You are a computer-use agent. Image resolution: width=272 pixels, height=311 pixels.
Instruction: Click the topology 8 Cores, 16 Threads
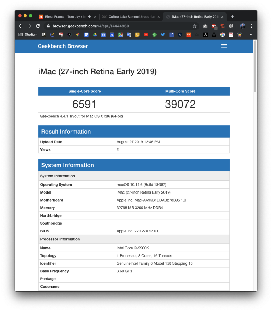(x=144, y=256)
